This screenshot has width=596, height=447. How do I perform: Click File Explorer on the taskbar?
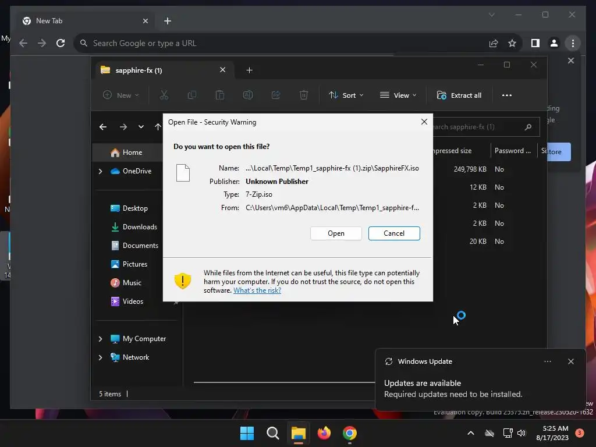coord(299,433)
